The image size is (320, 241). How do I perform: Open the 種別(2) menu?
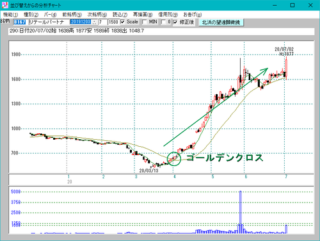click(x=31, y=15)
